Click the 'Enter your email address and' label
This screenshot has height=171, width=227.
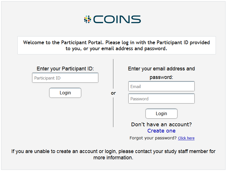pyautogui.click(x=161, y=69)
